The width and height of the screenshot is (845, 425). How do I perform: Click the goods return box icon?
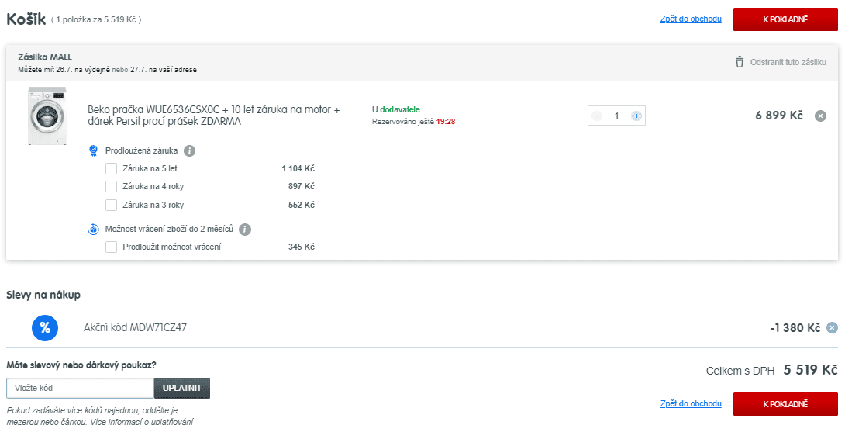tap(94, 230)
